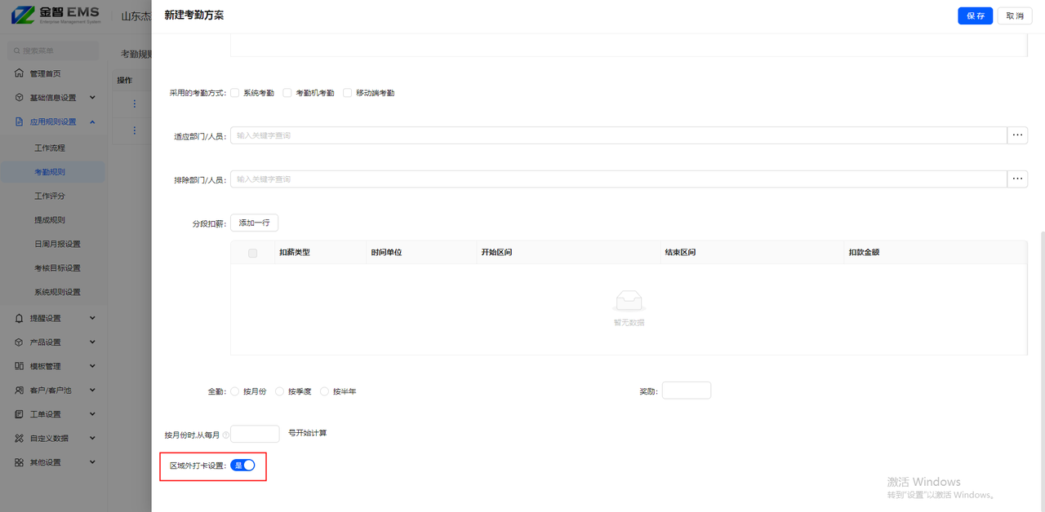Check the 系统考勤 checkbox
The height and width of the screenshot is (512, 1045).
(x=234, y=93)
